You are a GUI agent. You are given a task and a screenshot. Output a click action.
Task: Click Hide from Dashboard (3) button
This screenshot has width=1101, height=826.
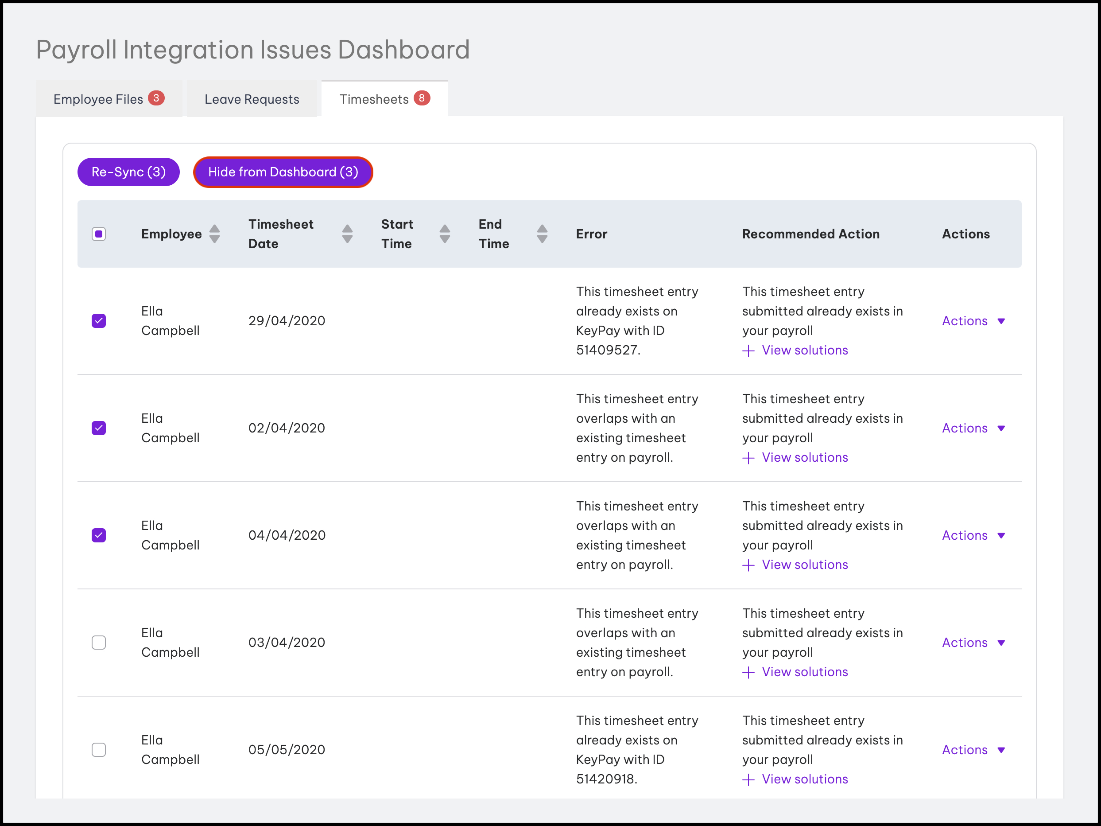283,172
